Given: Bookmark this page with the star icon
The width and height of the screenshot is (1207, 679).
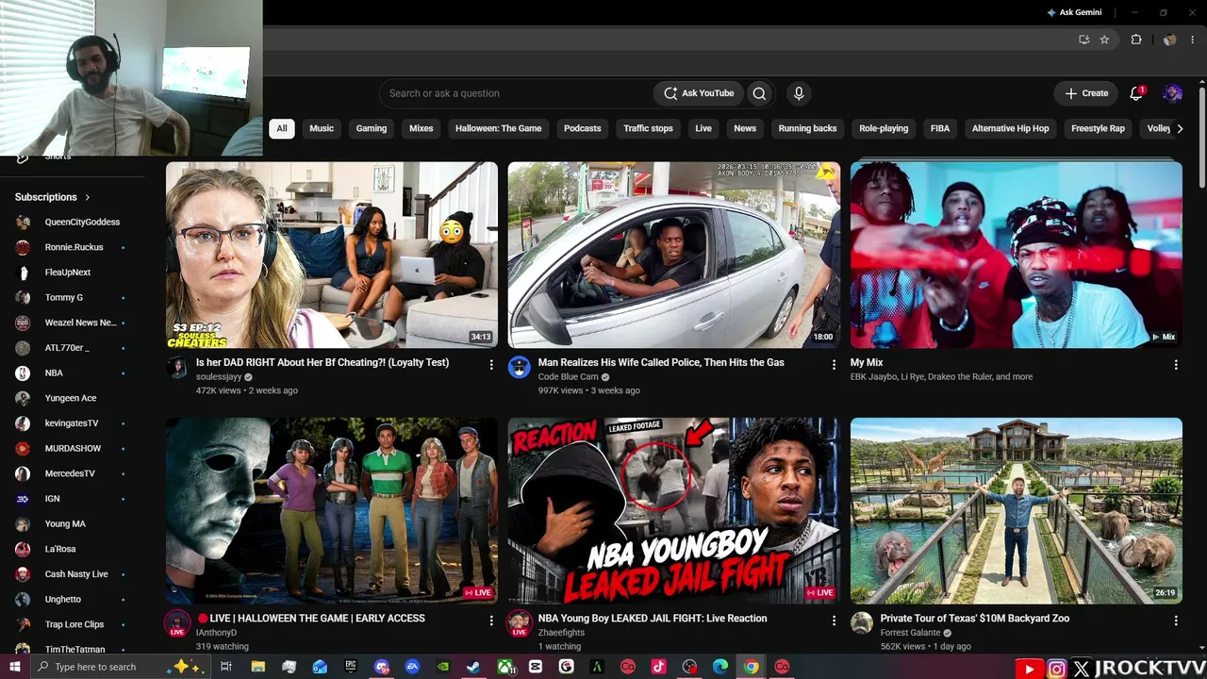Looking at the screenshot, I should coord(1104,40).
